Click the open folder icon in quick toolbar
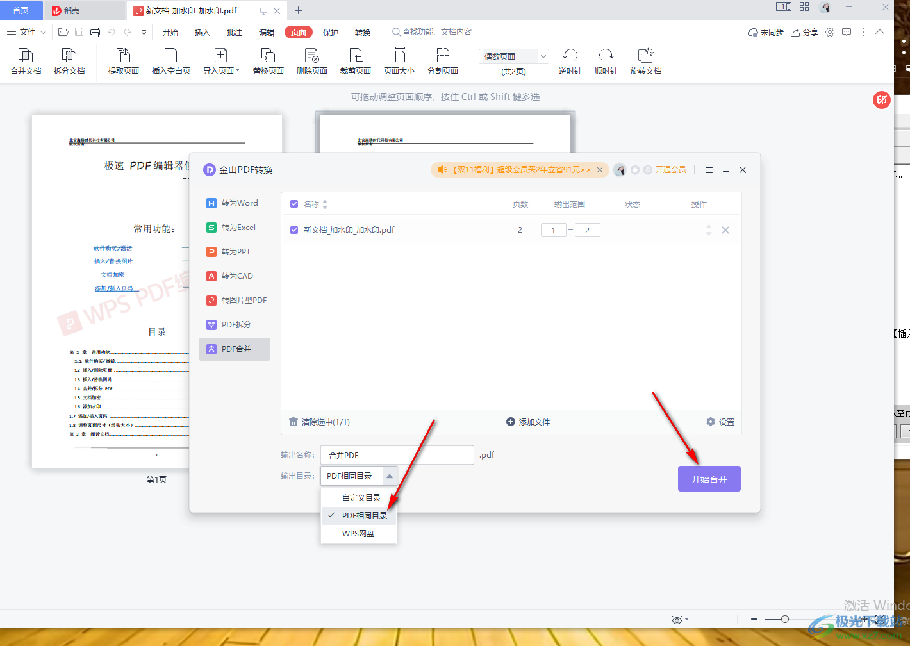Screen dimensions: 910x646 coord(63,32)
